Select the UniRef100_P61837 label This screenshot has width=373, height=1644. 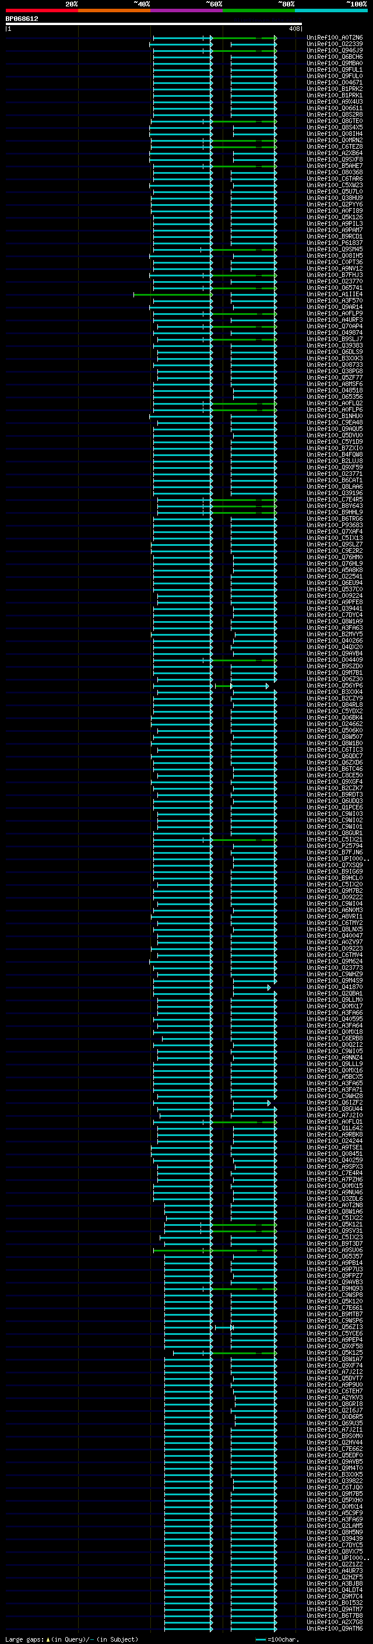(335, 243)
